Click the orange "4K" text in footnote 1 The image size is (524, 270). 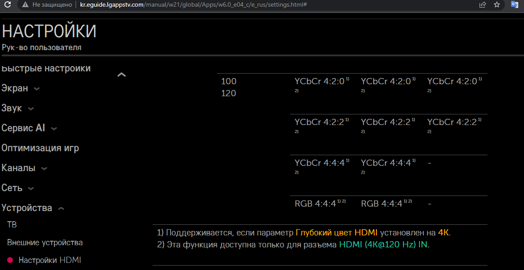443,232
